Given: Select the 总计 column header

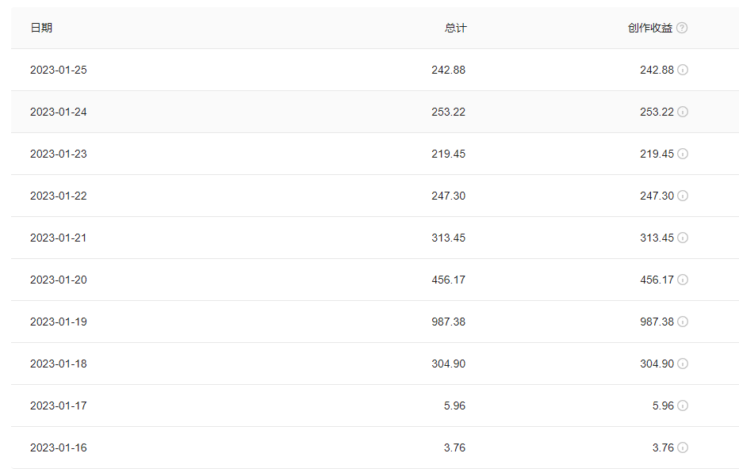Looking at the screenshot, I should 455,28.
